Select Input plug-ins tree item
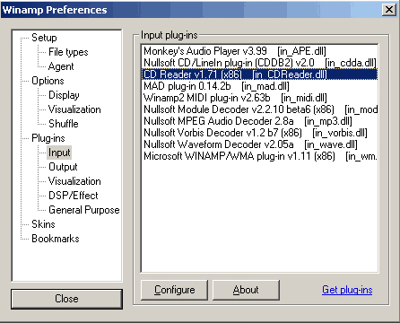400x323 pixels. click(59, 153)
